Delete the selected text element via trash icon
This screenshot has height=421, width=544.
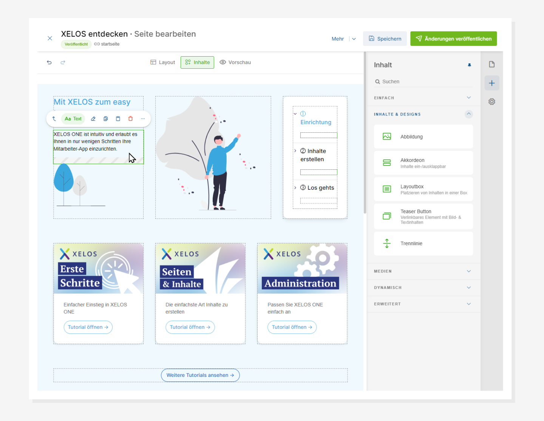(x=130, y=118)
